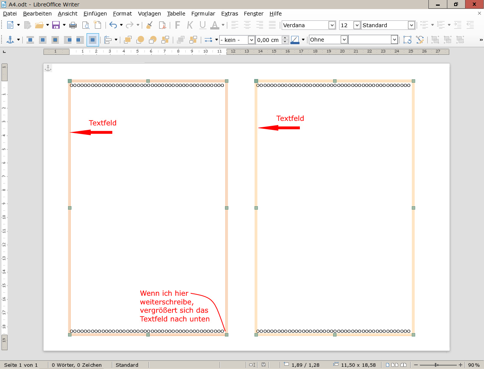Click the Edit Points icon

pyautogui.click(x=420, y=40)
